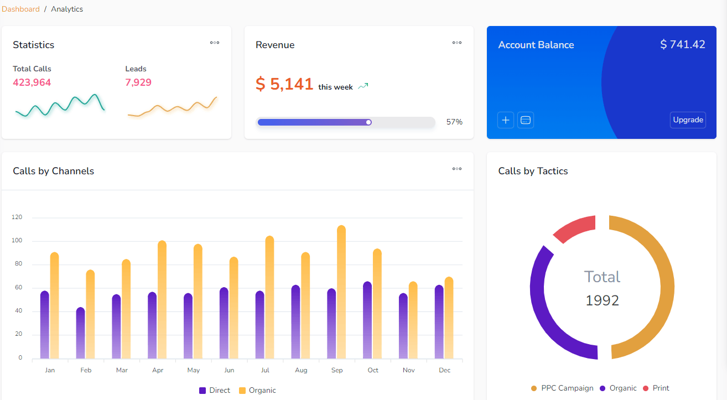Image resolution: width=727 pixels, height=400 pixels.
Task: Toggle the PPC Campaign legend item
Action: 562,388
